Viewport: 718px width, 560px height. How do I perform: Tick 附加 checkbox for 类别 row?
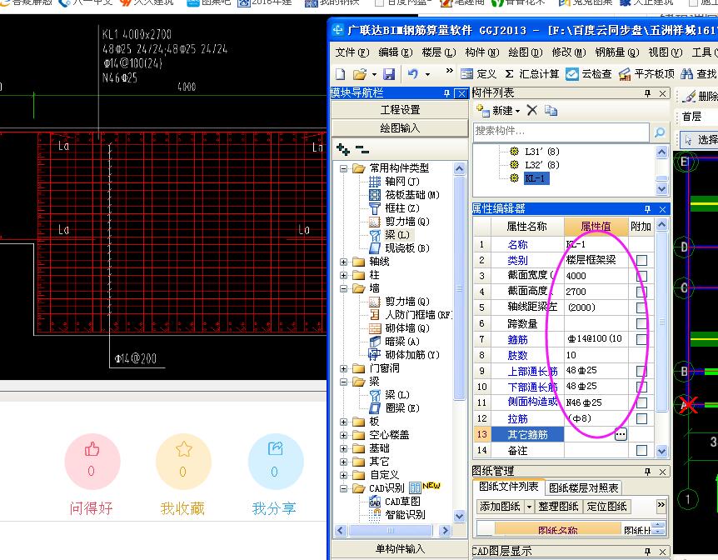click(641, 260)
